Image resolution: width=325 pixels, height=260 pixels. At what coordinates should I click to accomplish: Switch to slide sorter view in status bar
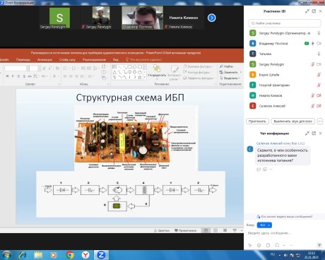215,230
